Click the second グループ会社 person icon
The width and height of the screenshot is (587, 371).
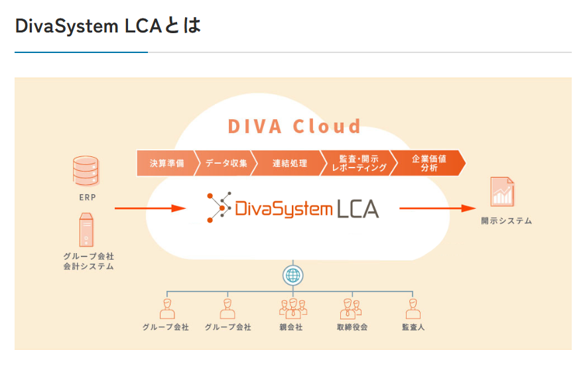click(228, 309)
